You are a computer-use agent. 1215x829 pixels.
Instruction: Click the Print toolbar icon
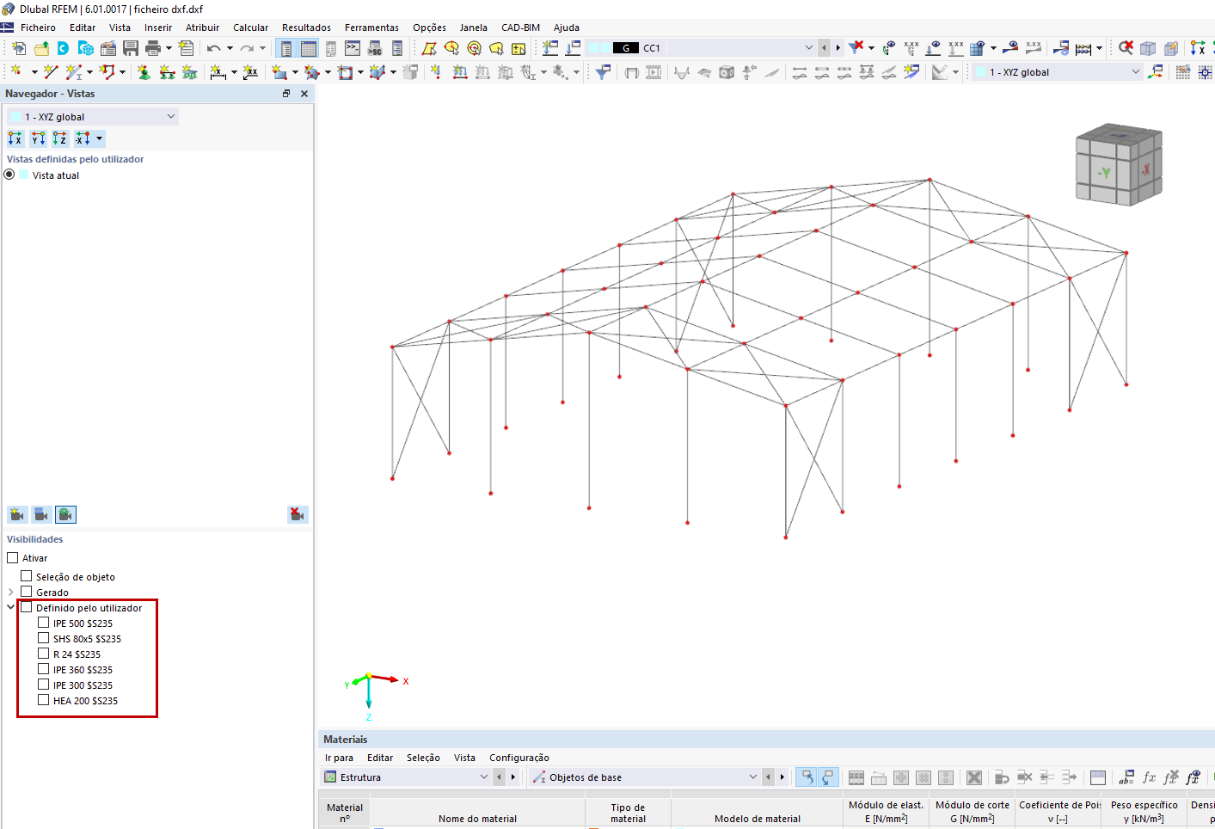click(x=153, y=48)
